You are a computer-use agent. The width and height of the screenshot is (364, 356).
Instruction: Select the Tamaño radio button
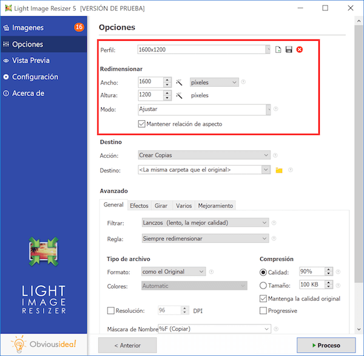(x=263, y=286)
